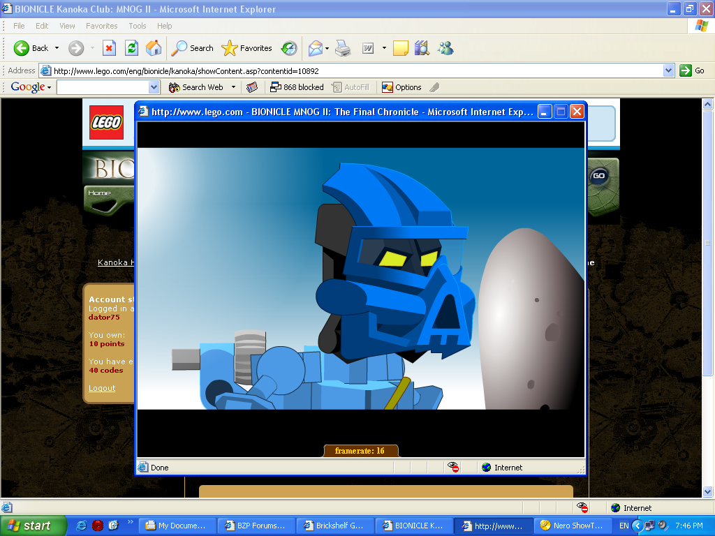Go to the Home page icon
The image size is (715, 536).
154,48
